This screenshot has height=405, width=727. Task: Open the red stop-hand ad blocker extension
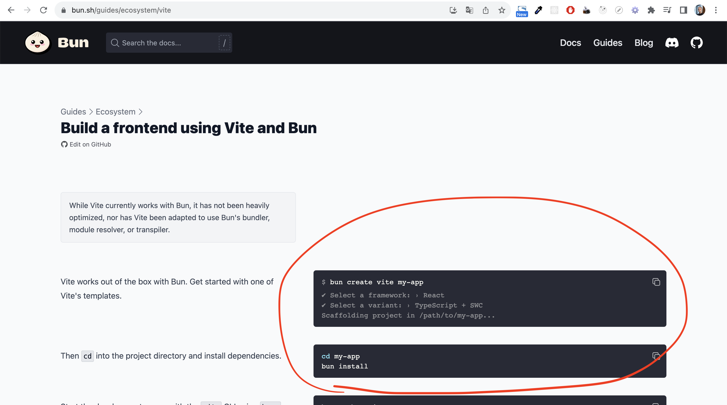pyautogui.click(x=570, y=10)
